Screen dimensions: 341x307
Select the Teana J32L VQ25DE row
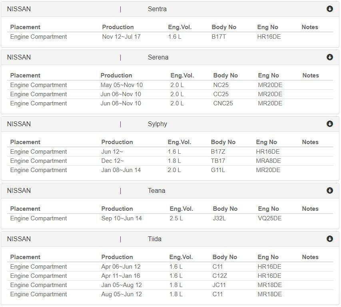pyautogui.click(x=170, y=218)
